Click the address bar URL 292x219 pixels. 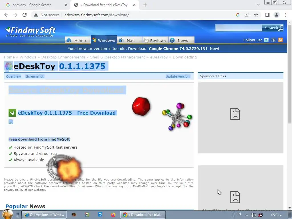pos(97,15)
